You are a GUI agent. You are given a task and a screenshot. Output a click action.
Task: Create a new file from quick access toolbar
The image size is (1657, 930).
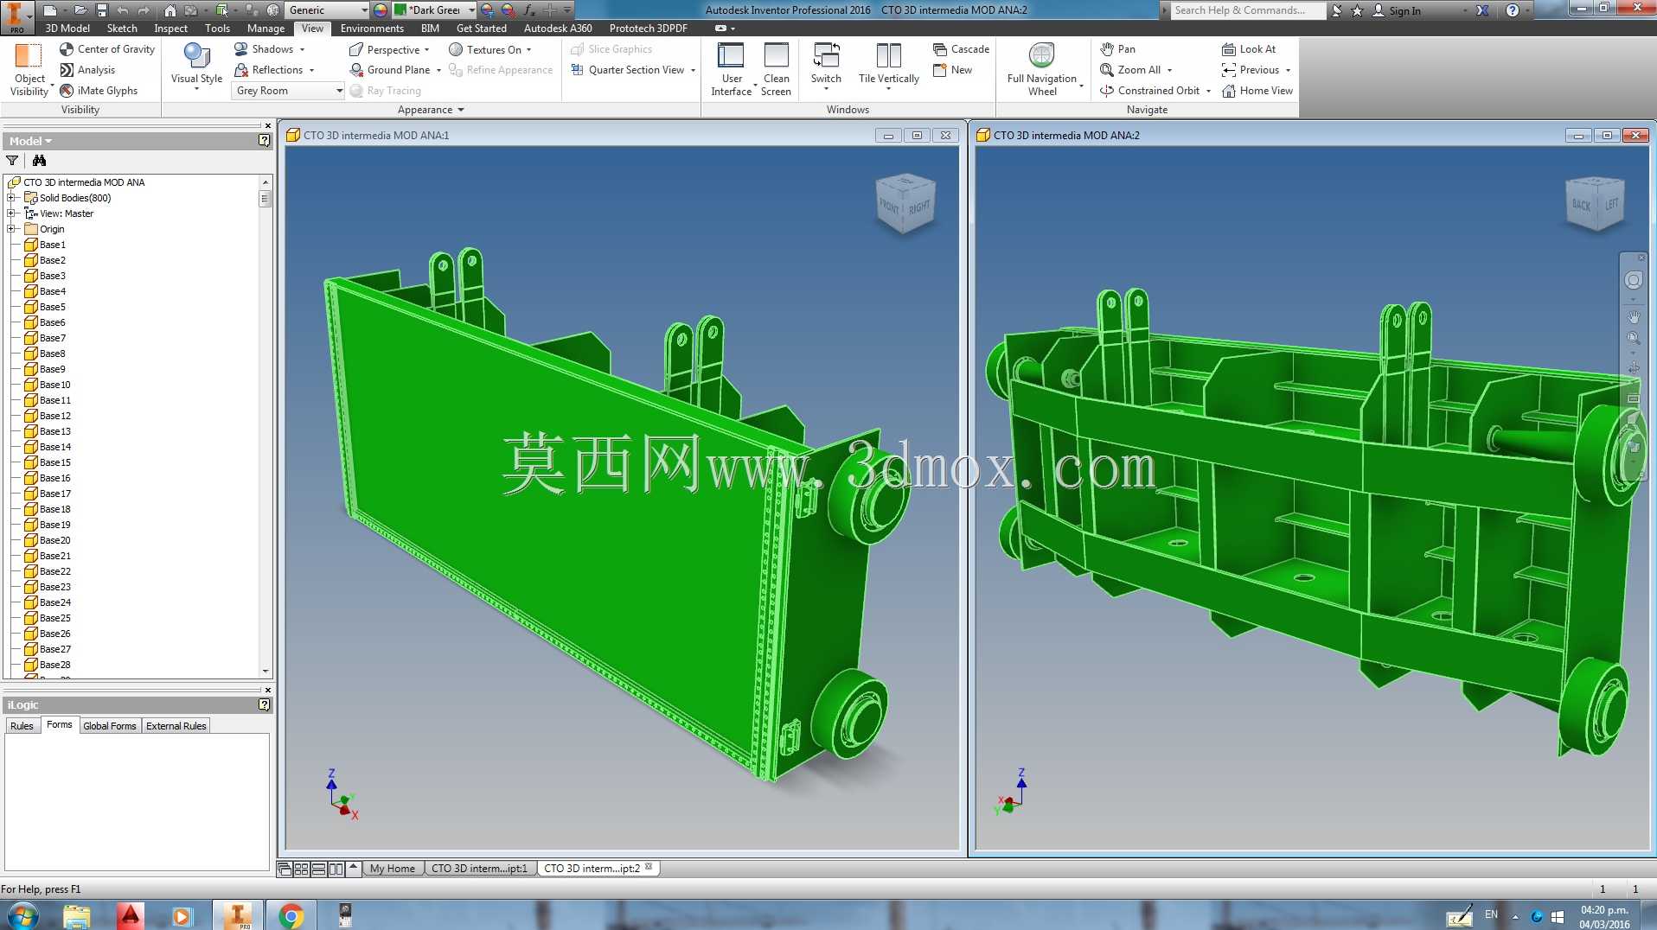click(50, 10)
